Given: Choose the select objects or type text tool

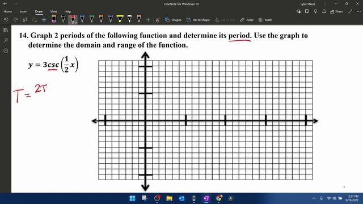Looking at the screenshot, I should (25, 20).
